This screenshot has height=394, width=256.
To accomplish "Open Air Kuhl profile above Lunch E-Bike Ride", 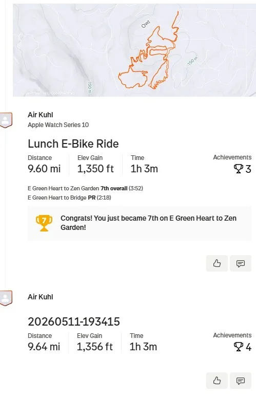I will 41,115.
